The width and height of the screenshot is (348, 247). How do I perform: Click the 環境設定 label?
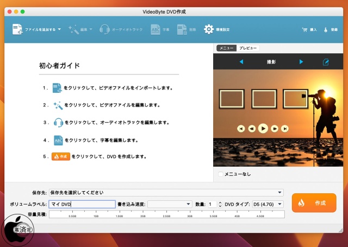(x=222, y=29)
